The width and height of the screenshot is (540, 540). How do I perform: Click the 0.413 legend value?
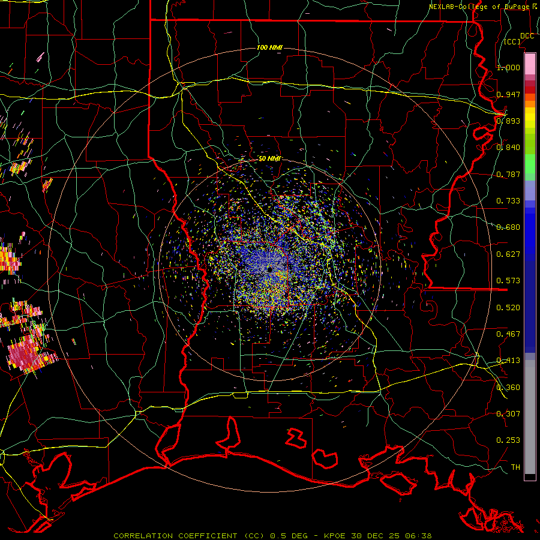508,361
